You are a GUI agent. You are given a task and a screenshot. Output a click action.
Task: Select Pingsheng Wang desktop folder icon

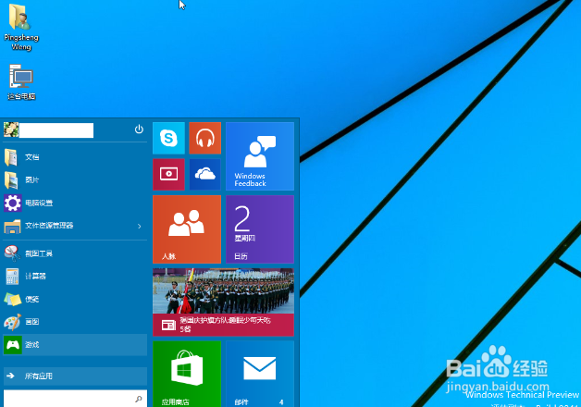(21, 27)
